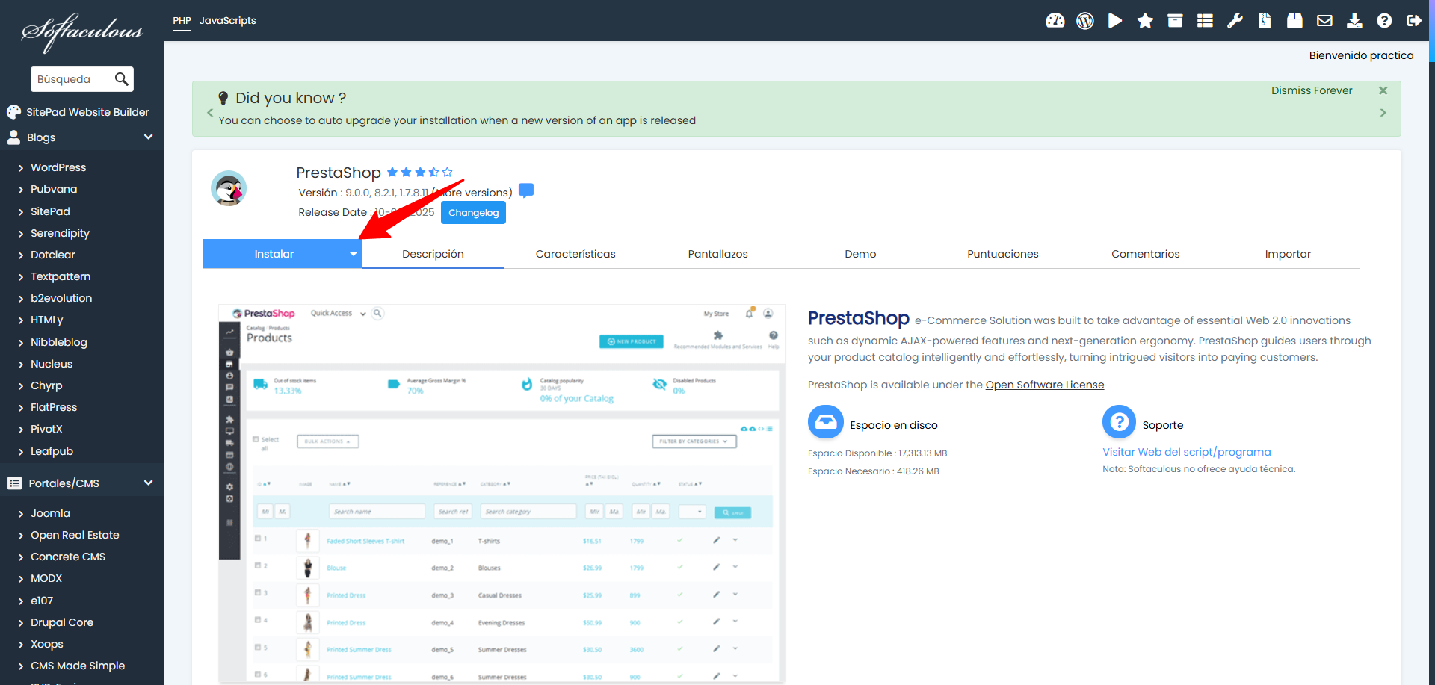Collapse the Blogs category in sidebar

click(x=148, y=137)
